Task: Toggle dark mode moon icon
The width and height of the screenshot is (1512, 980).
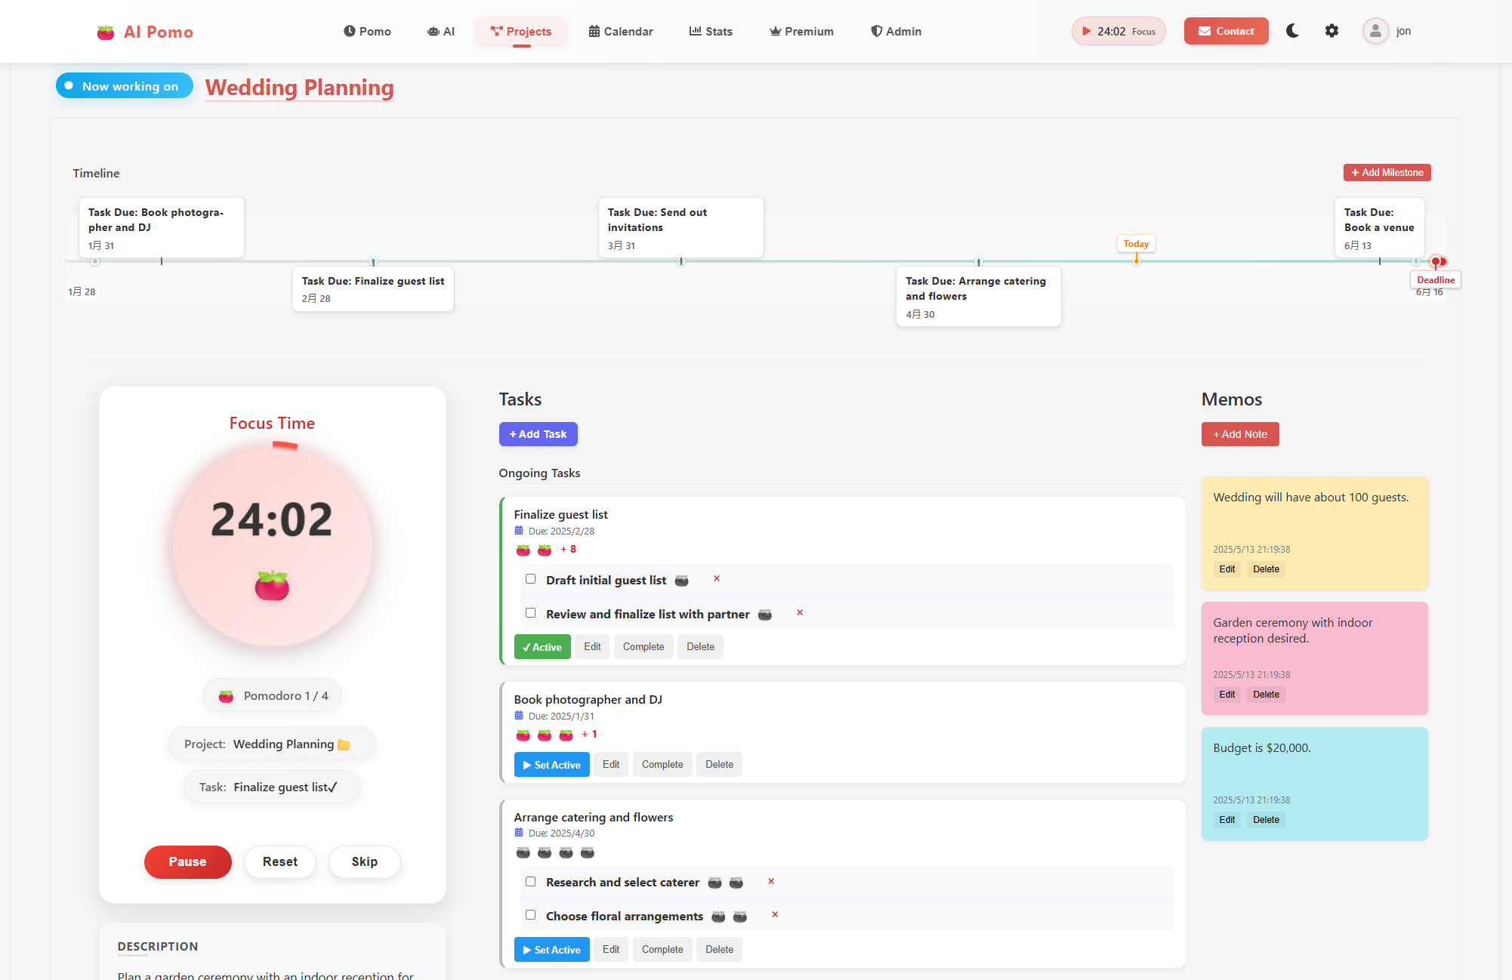Action: point(1292,31)
